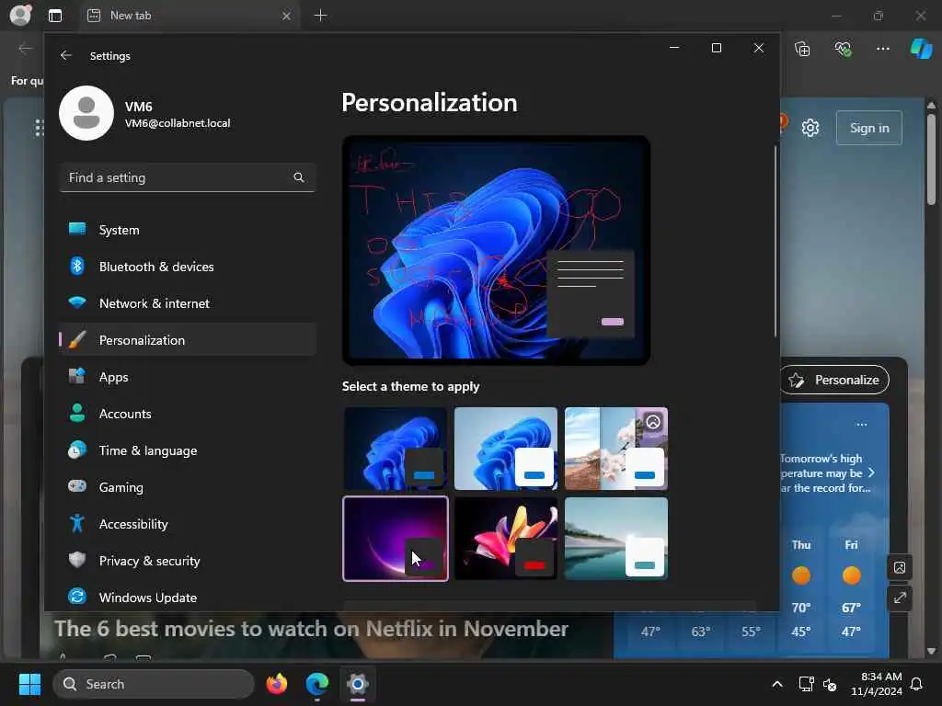The height and width of the screenshot is (706, 942).
Task: Open Edge Collections toolbar icon
Action: click(x=802, y=49)
